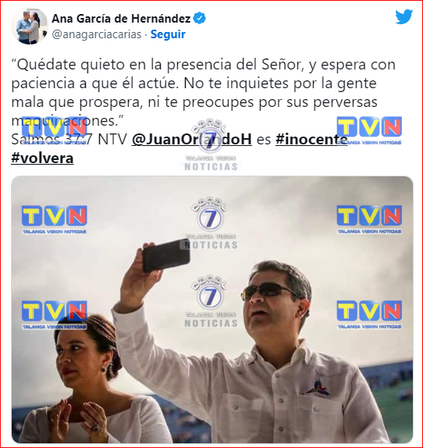Click the Salmos 37:7 NTV verse reference
This screenshot has width=423, height=448.
click(69, 140)
